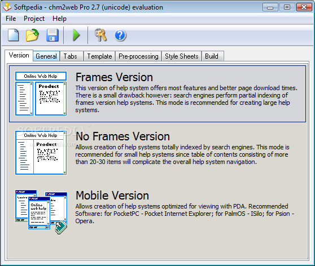Screen dimensions: 315x266
Task: Open the Help menu
Action: 59,19
